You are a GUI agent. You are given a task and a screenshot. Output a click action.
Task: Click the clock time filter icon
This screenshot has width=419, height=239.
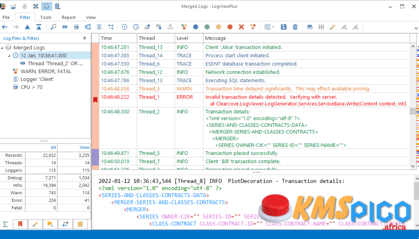tap(136, 27)
